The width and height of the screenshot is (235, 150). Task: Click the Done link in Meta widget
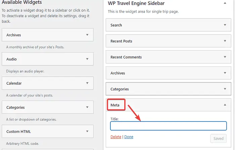[x=129, y=137]
